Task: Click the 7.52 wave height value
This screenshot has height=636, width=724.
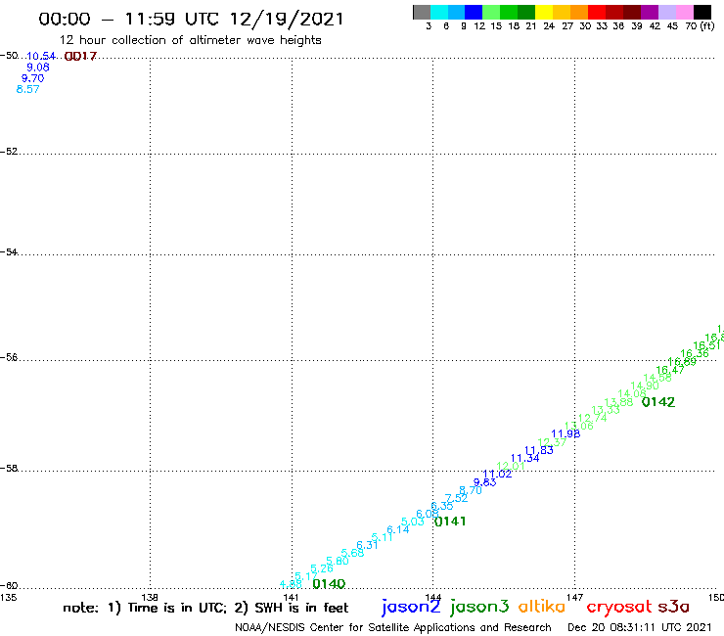Action: (457, 498)
